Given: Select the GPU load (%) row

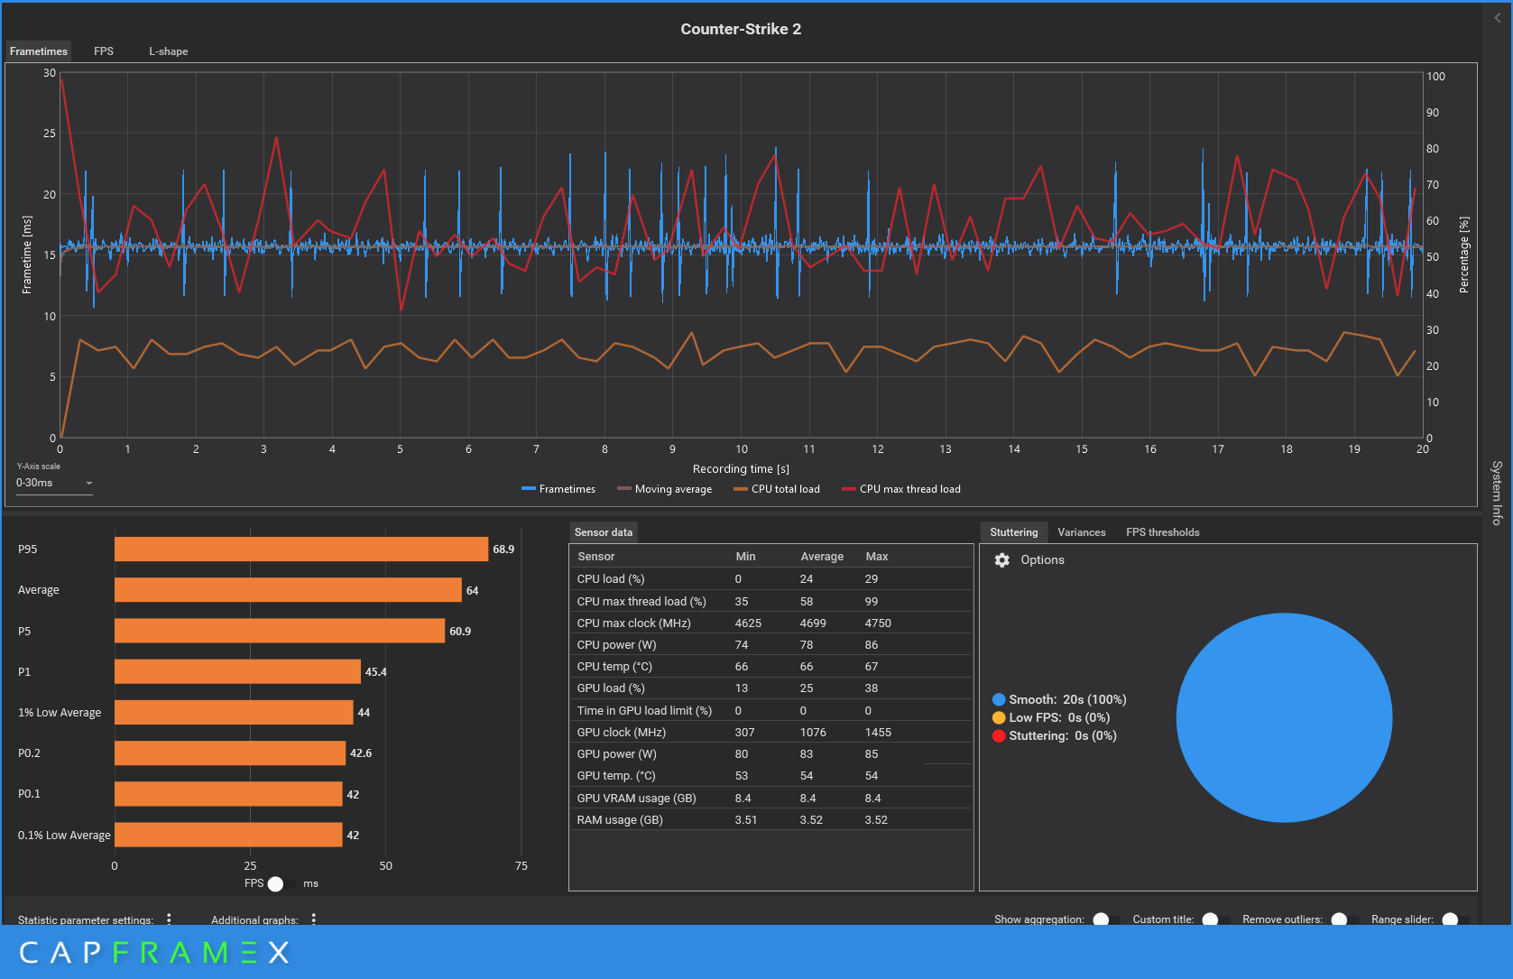Looking at the screenshot, I should pos(771,688).
